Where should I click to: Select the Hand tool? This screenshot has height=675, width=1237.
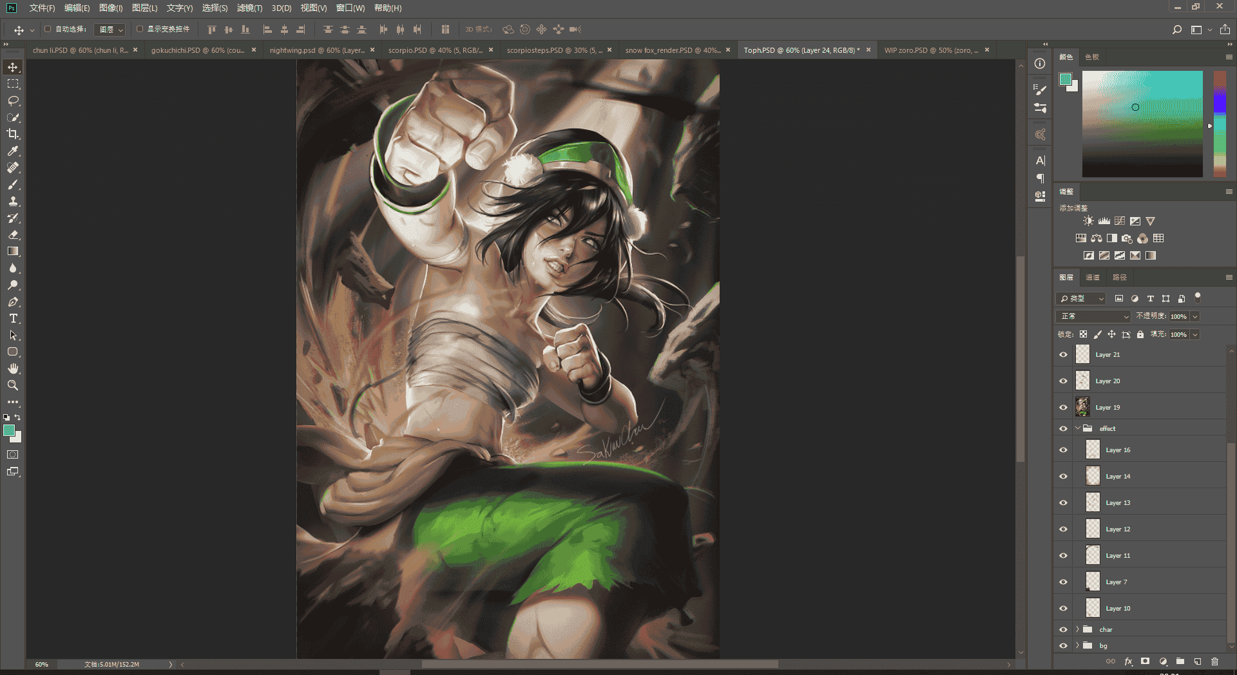13,368
